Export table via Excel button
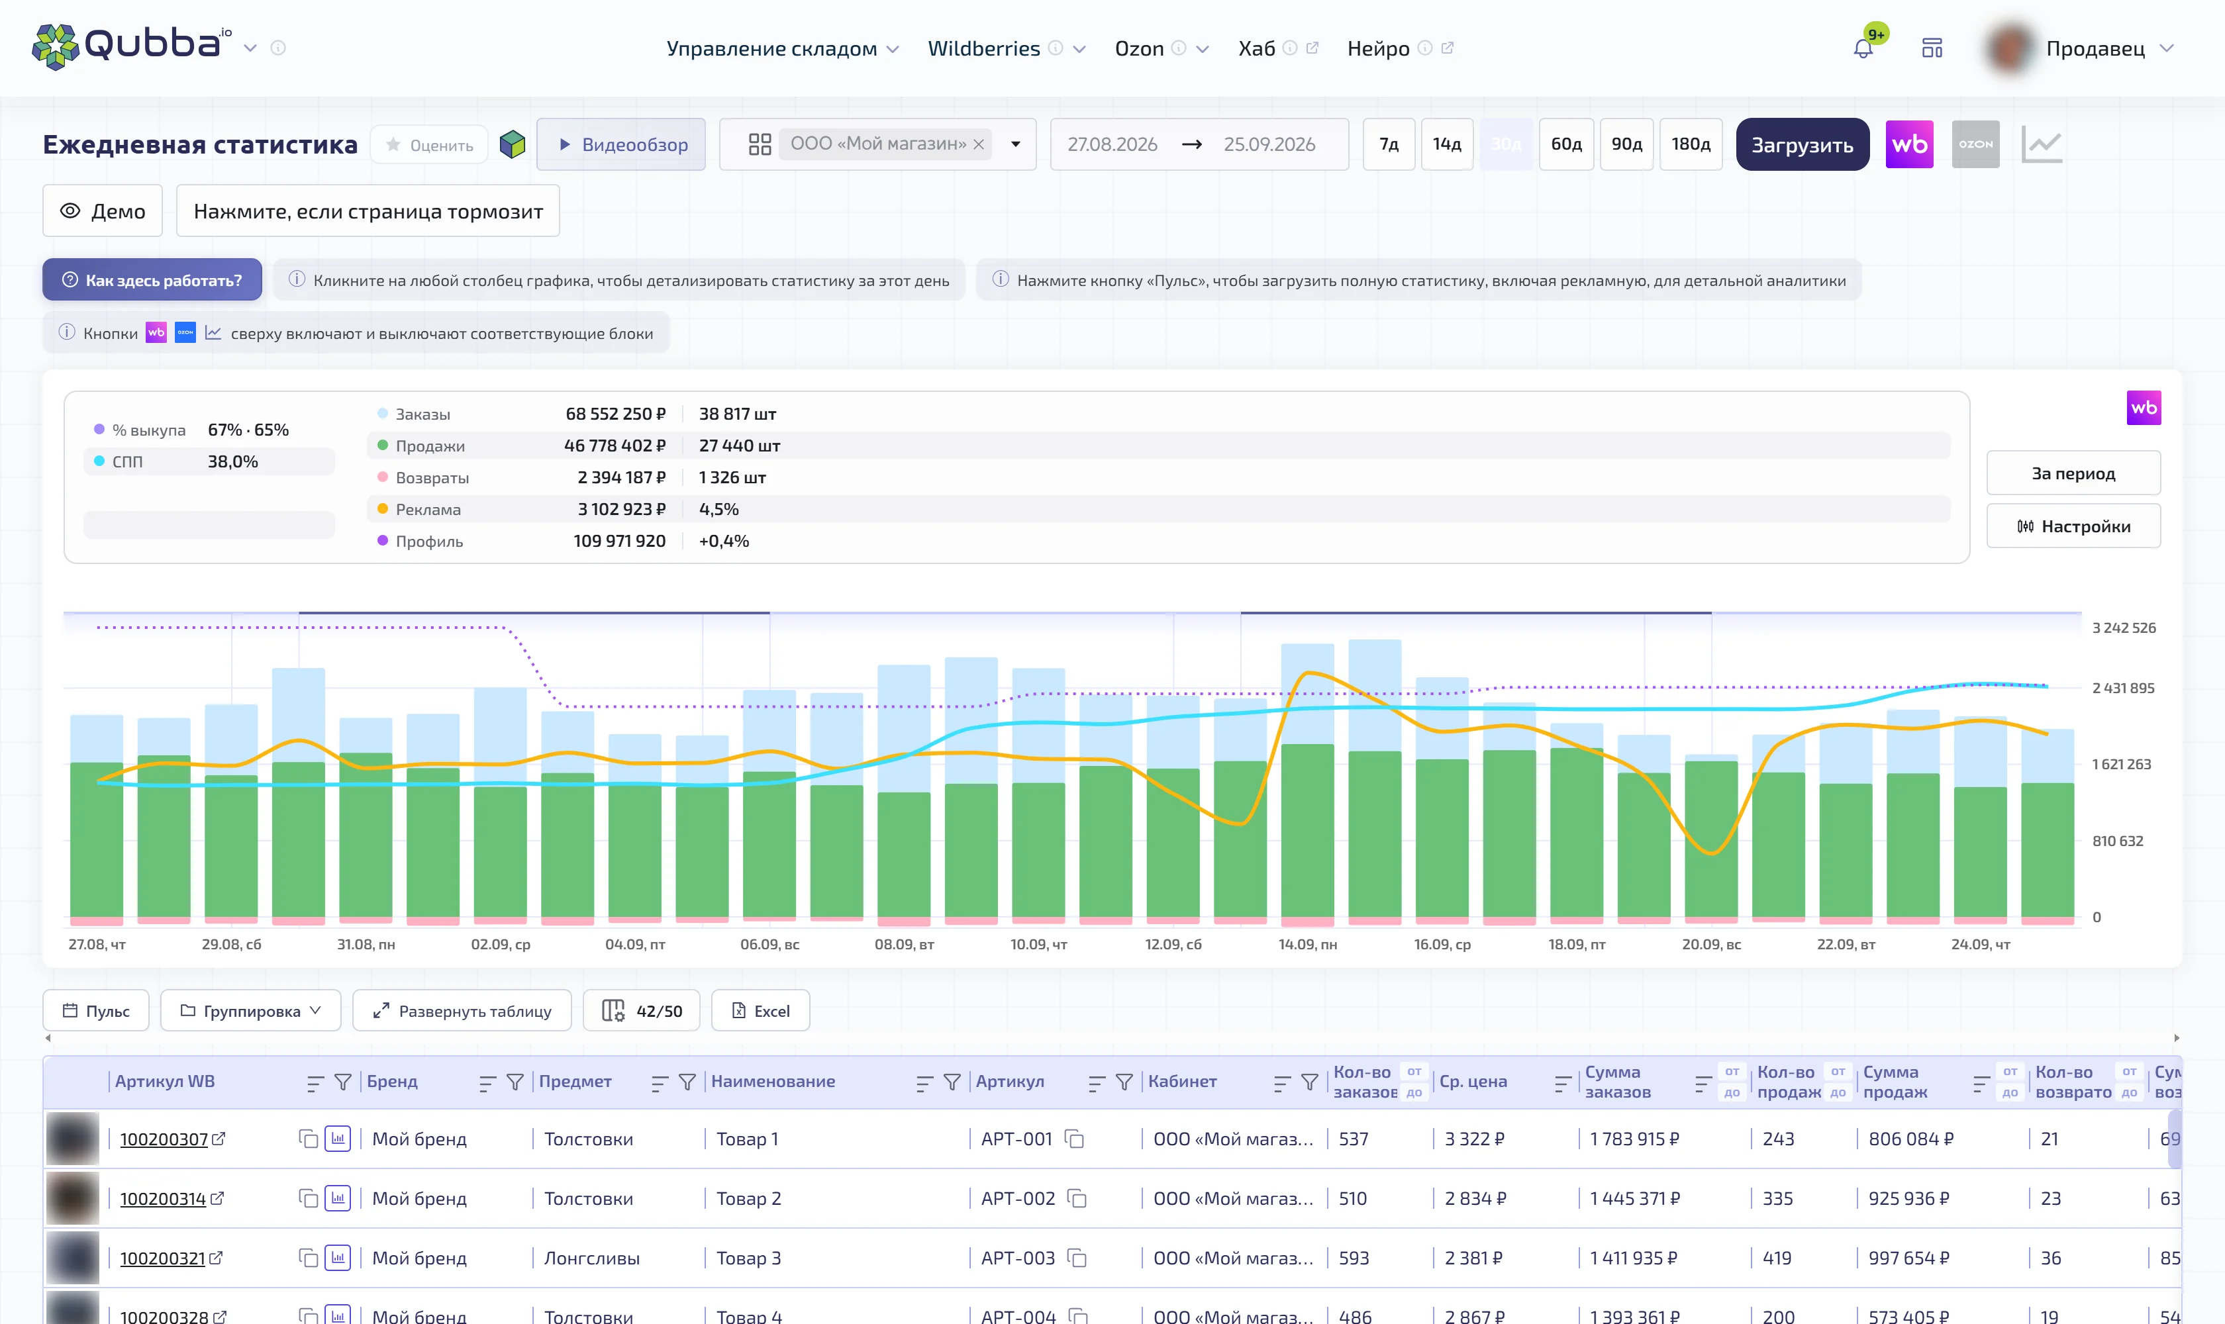The height and width of the screenshot is (1324, 2225). click(760, 1011)
